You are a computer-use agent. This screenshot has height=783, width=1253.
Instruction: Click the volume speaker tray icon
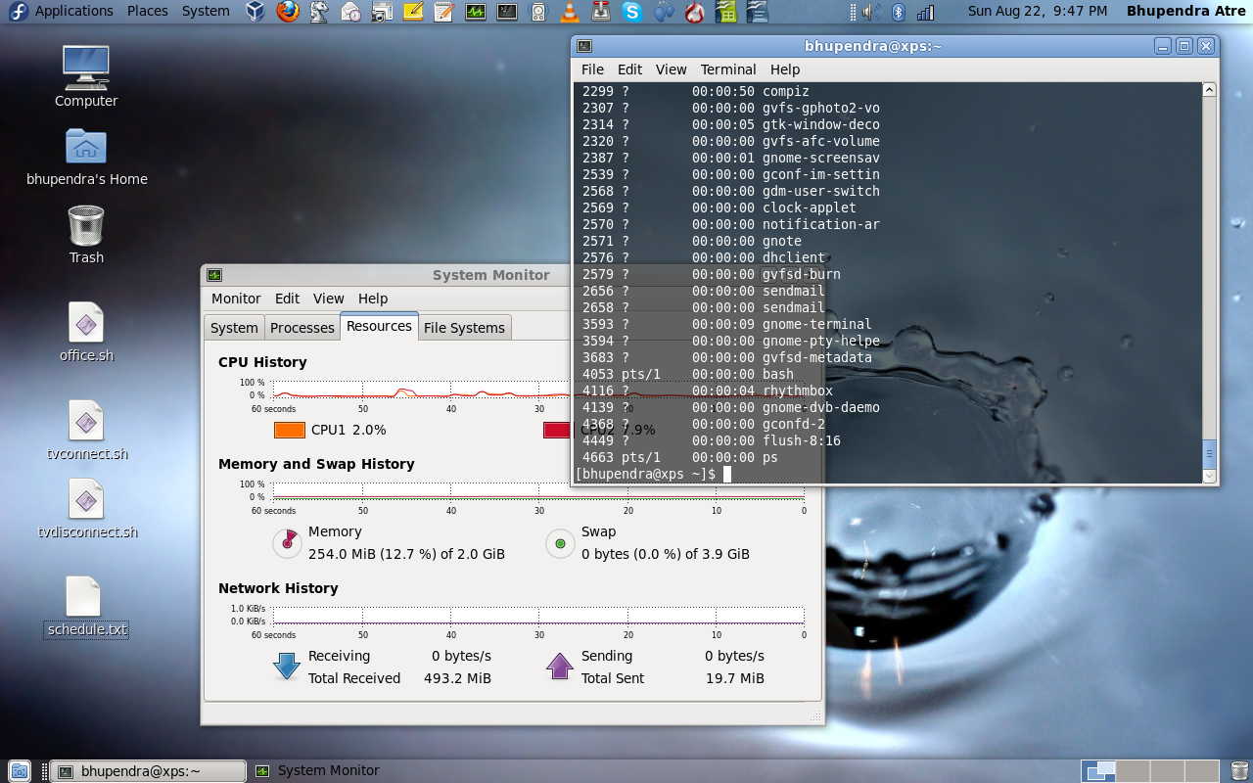871,12
